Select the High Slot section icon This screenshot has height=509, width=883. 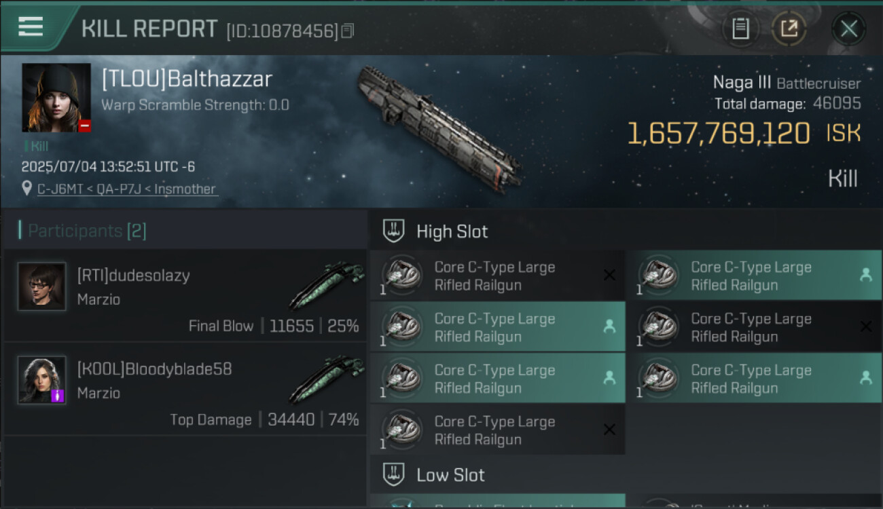tap(394, 231)
